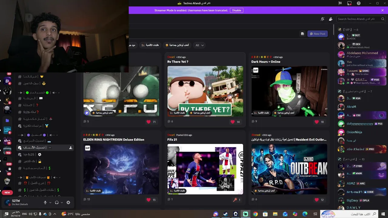The width and height of the screenshot is (388, 218).
Task: Open the Help question mark icon
Action: [x=359, y=3]
